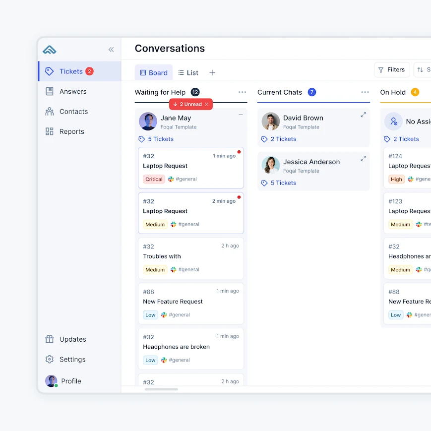Open Settings gear in sidebar
The height and width of the screenshot is (431, 431).
coord(50,360)
